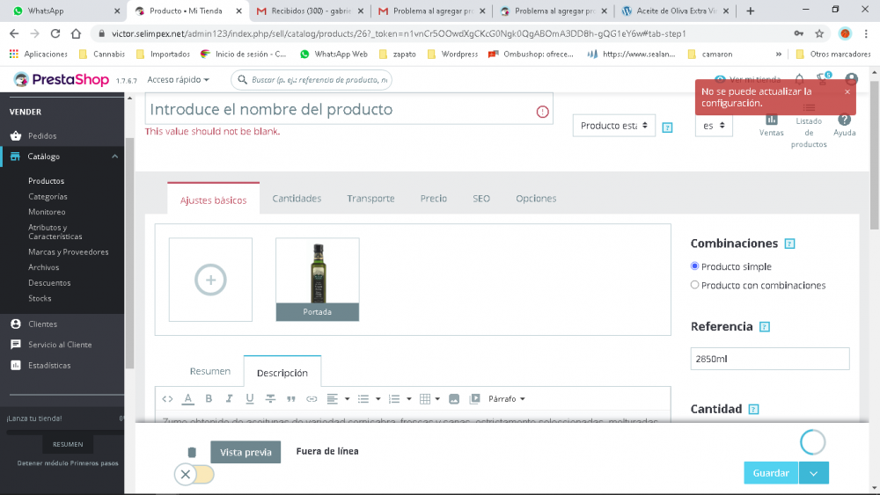Screen dimensions: 880x495
Task: Click help icon next to Combinaciones
Action: 789,244
